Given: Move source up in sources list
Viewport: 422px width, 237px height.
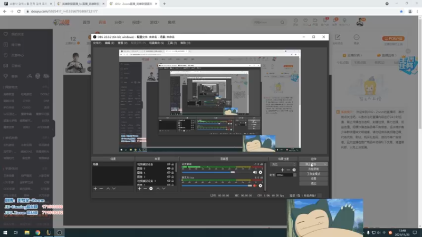Looking at the screenshot, I should pyautogui.click(x=158, y=189).
